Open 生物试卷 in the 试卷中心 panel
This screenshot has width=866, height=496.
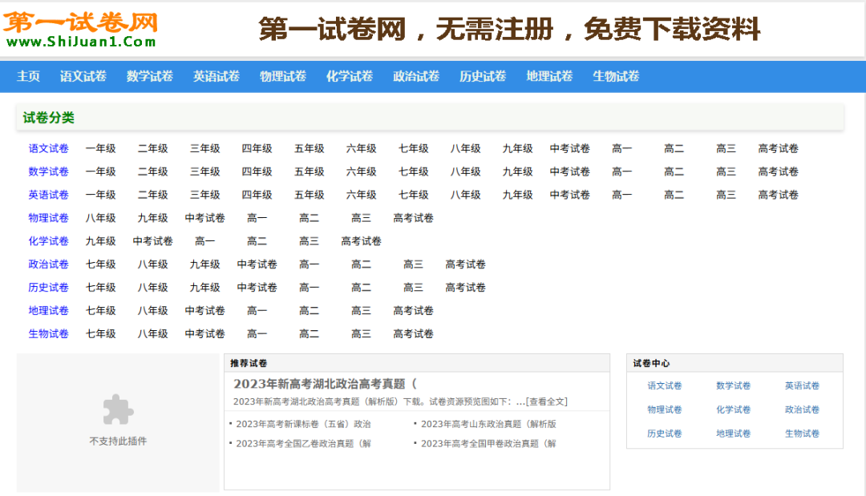coord(801,433)
